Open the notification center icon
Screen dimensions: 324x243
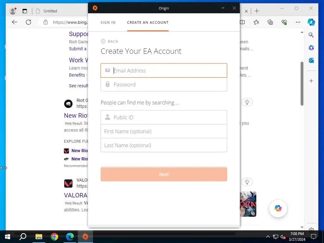tap(314, 237)
